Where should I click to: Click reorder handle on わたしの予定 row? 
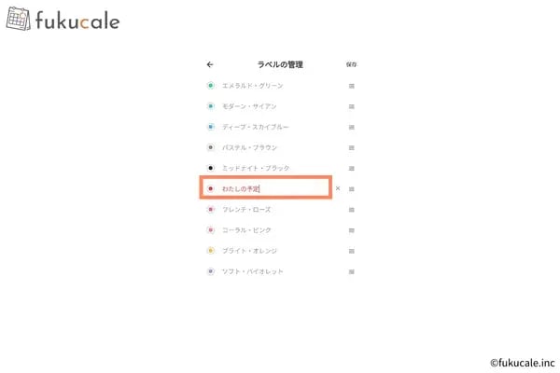(x=352, y=189)
